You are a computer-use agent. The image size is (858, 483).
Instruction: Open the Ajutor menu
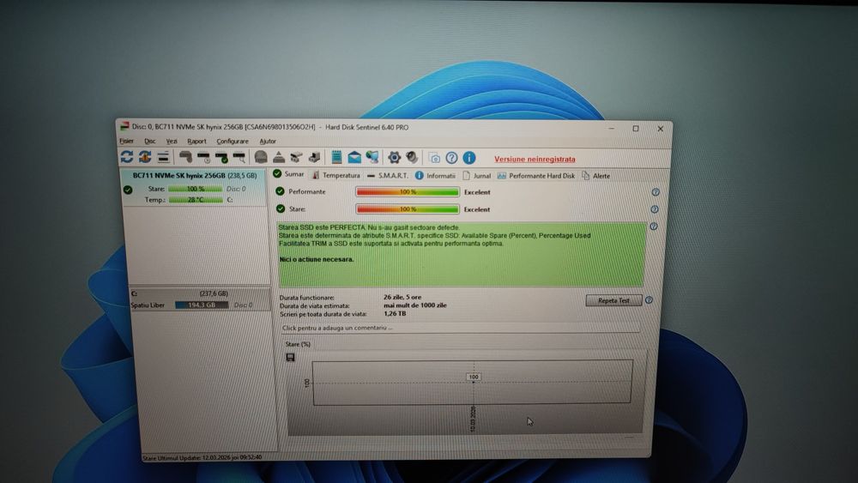tap(268, 142)
